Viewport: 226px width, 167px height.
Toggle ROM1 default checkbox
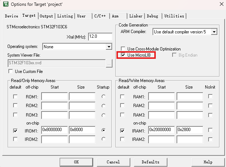[15, 97]
